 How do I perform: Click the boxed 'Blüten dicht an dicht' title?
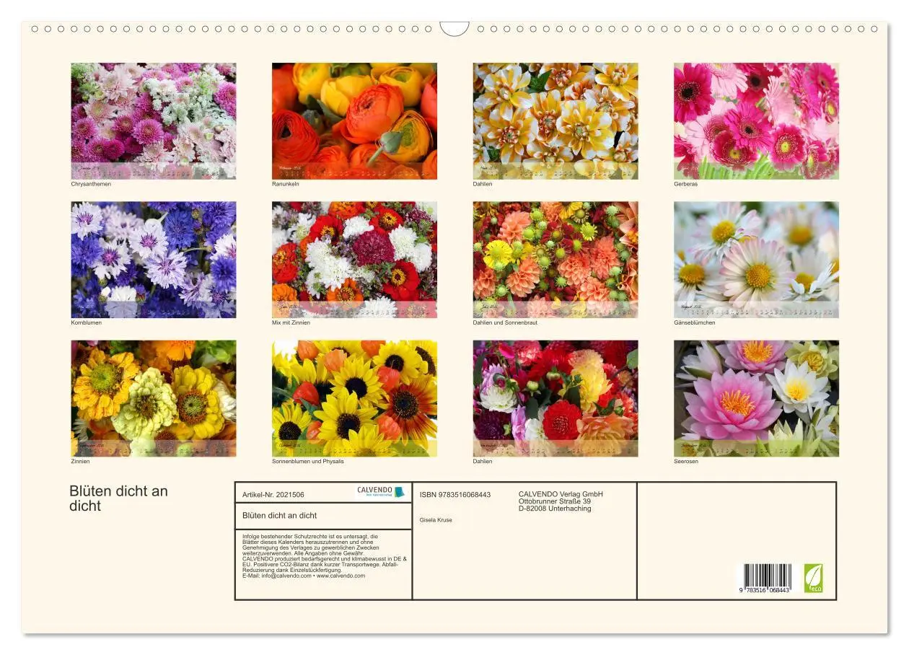click(280, 515)
